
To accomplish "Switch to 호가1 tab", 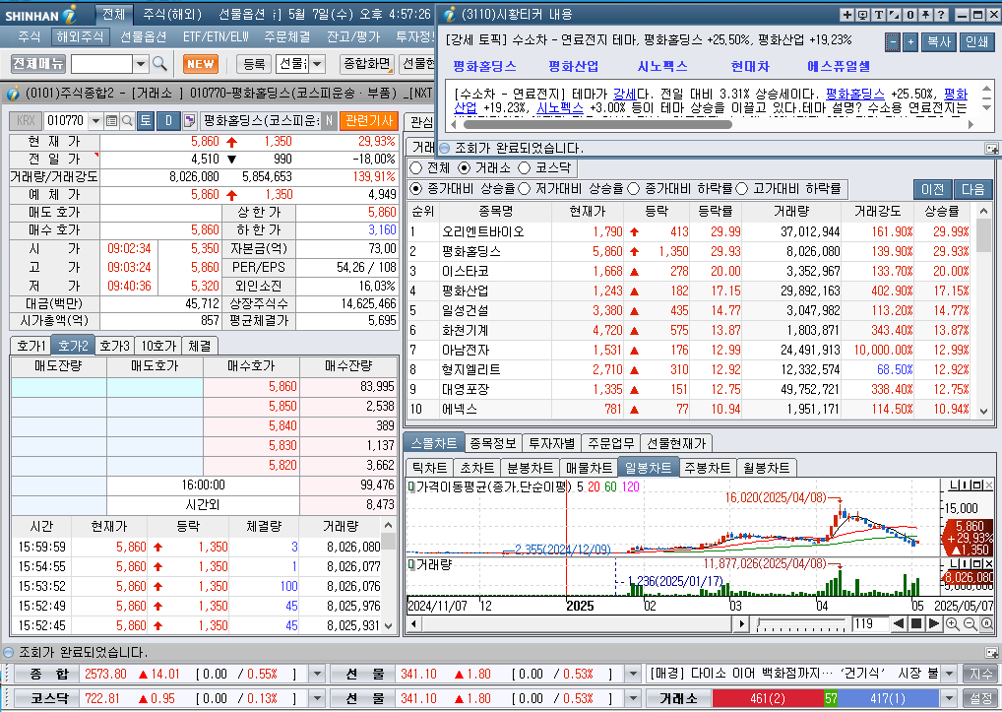I will point(31,346).
